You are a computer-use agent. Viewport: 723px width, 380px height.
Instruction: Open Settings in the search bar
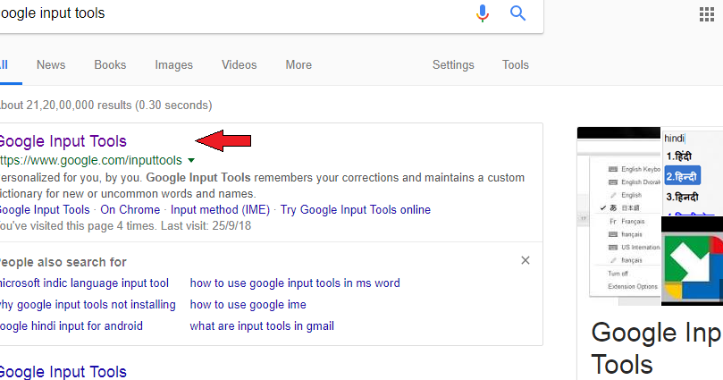tap(453, 64)
